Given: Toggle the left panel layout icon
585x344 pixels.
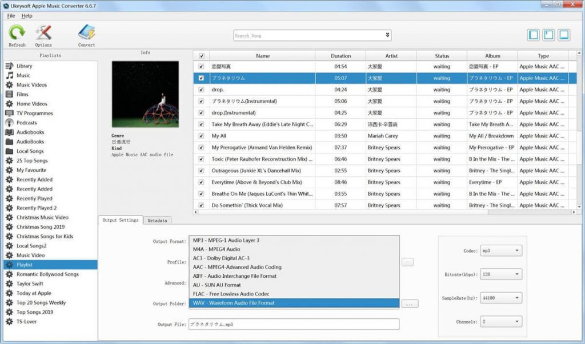Looking at the screenshot, I should pyautogui.click(x=533, y=34).
